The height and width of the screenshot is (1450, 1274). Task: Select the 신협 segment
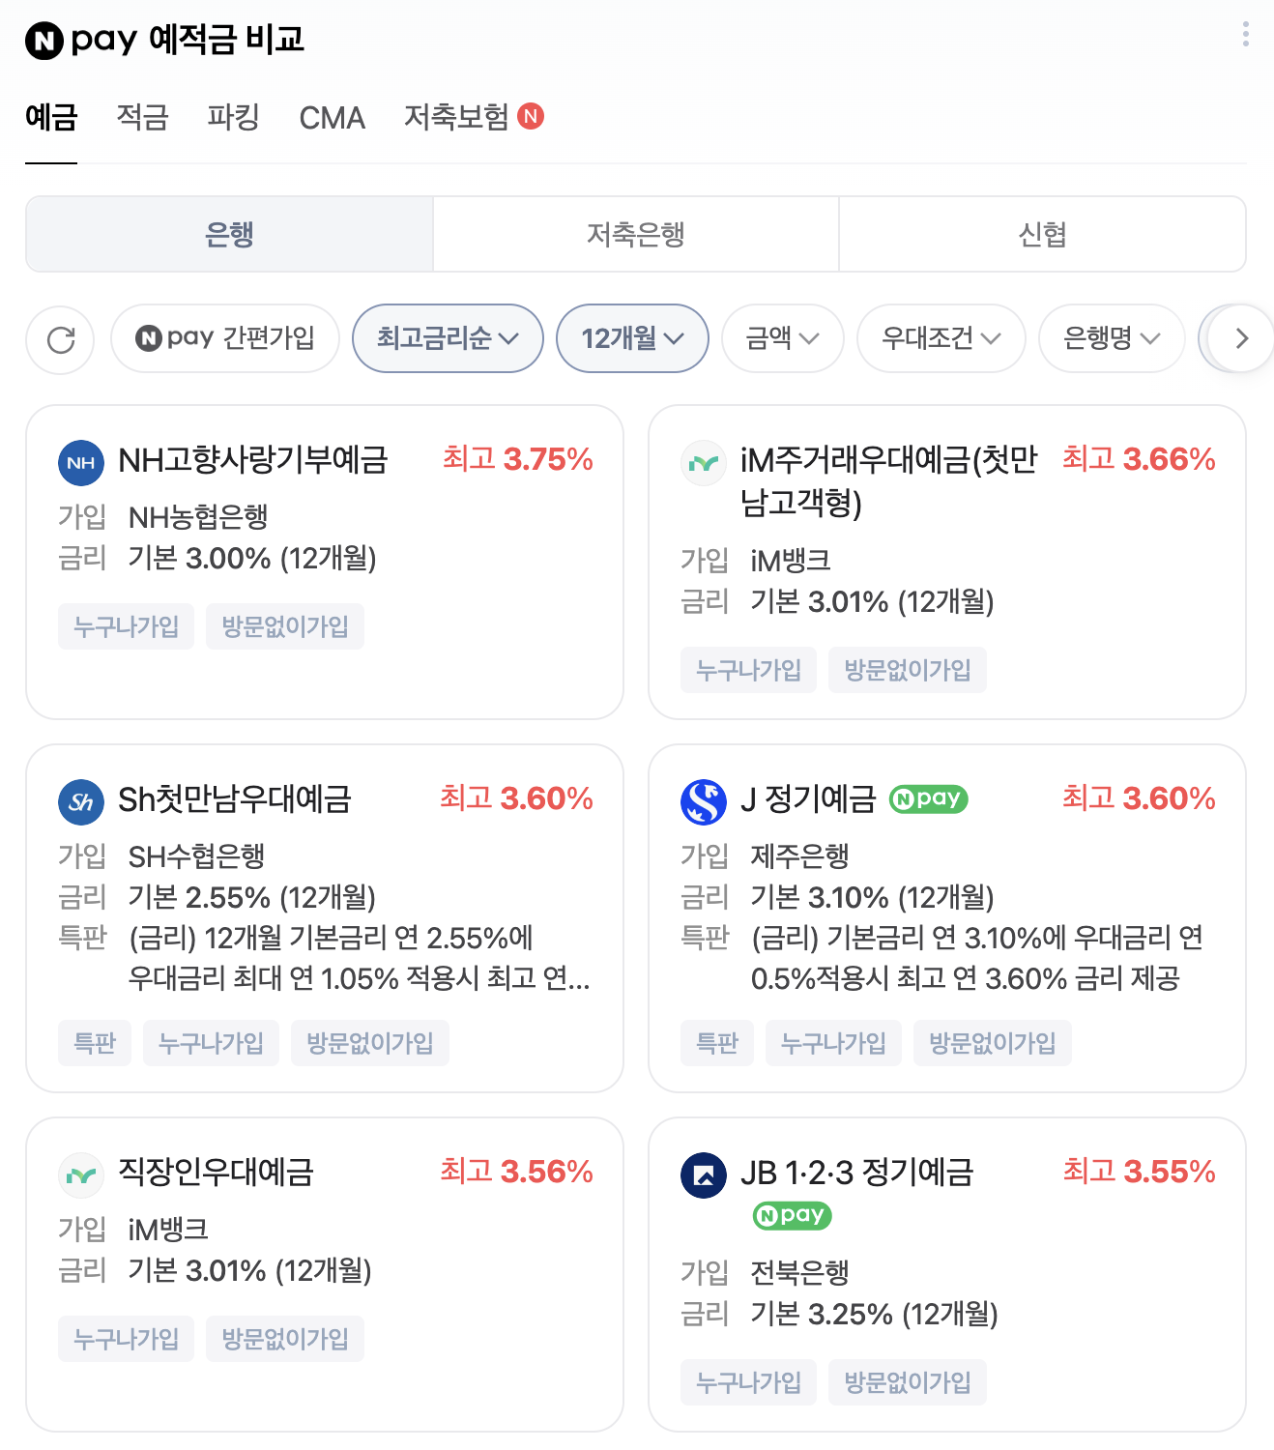click(1042, 234)
